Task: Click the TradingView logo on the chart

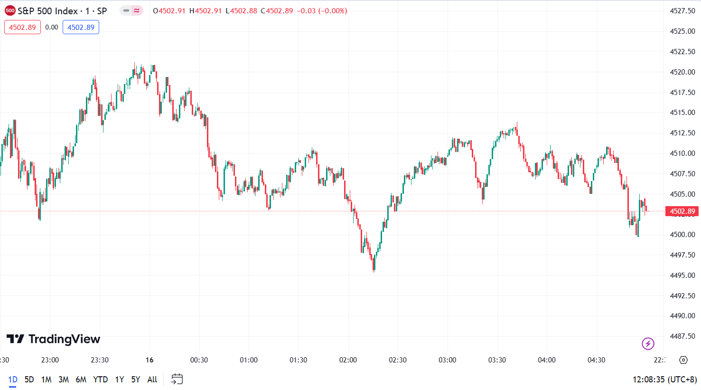Action: click(x=53, y=339)
